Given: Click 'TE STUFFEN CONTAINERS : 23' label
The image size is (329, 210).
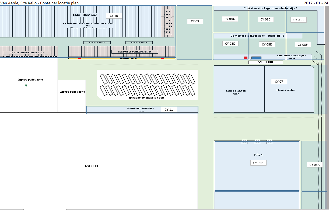Looking at the screenshot, I should (27, 52).
